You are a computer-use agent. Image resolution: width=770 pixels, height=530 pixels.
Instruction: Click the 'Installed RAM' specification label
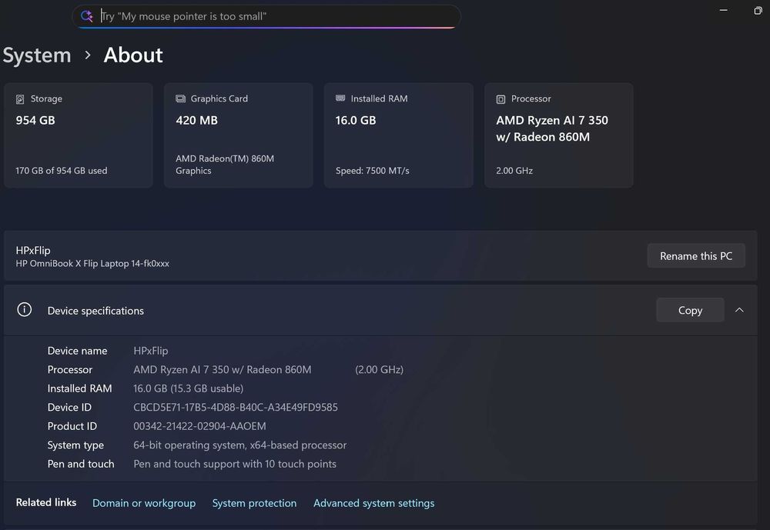(79, 388)
